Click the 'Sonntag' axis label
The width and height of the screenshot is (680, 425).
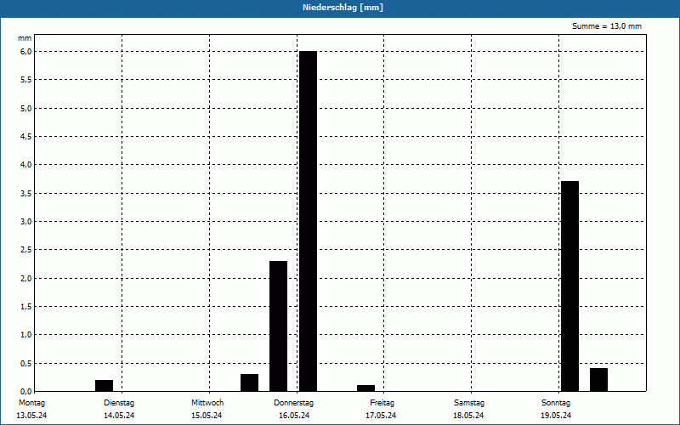pos(556,403)
